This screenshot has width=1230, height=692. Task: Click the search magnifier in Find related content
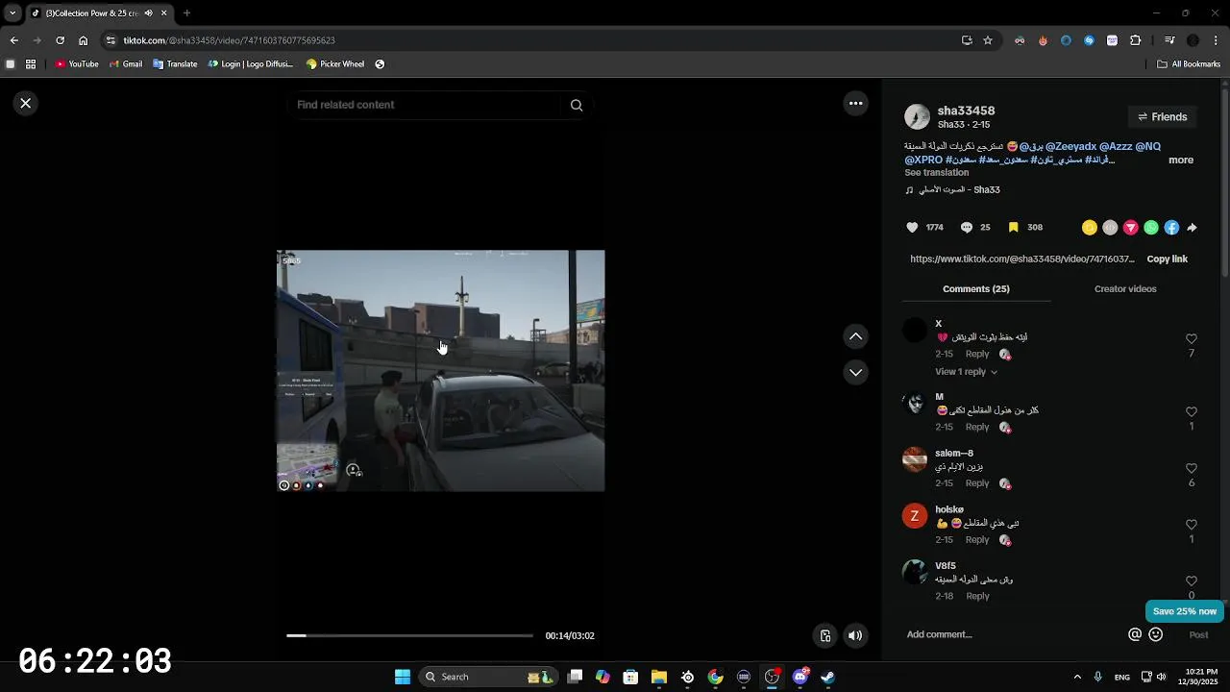(577, 105)
